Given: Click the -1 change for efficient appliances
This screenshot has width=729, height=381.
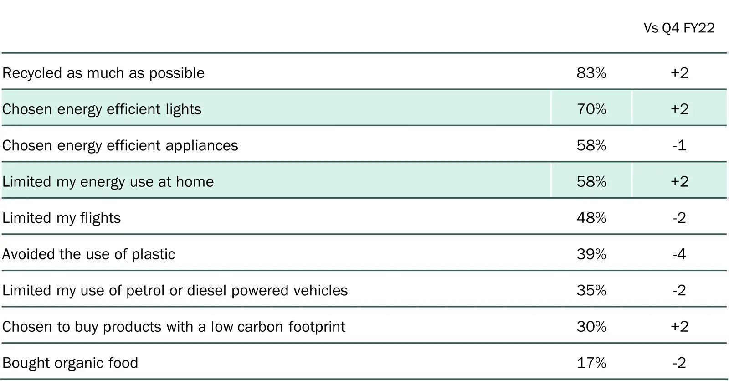Looking at the screenshot, I should tap(679, 145).
